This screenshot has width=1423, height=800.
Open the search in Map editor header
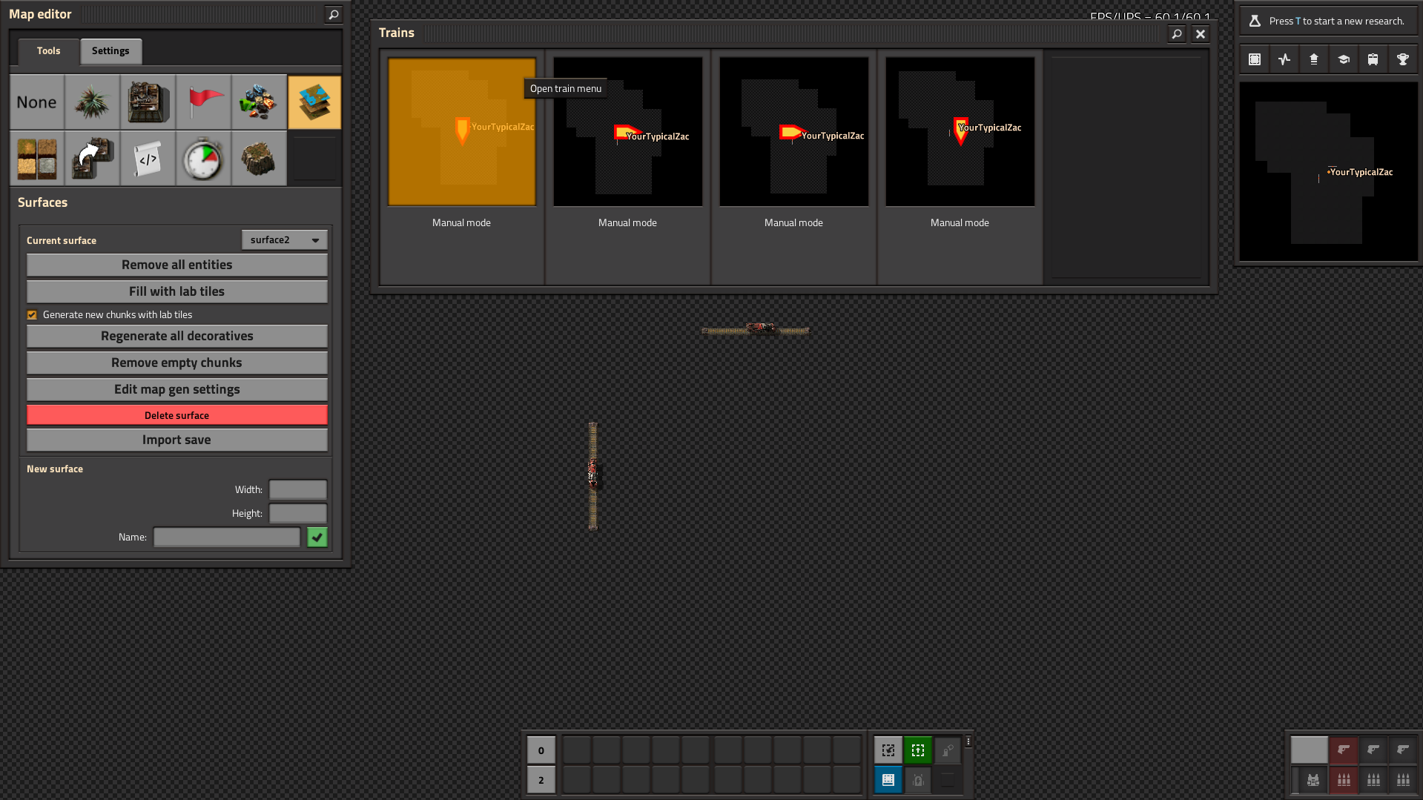[x=334, y=14]
